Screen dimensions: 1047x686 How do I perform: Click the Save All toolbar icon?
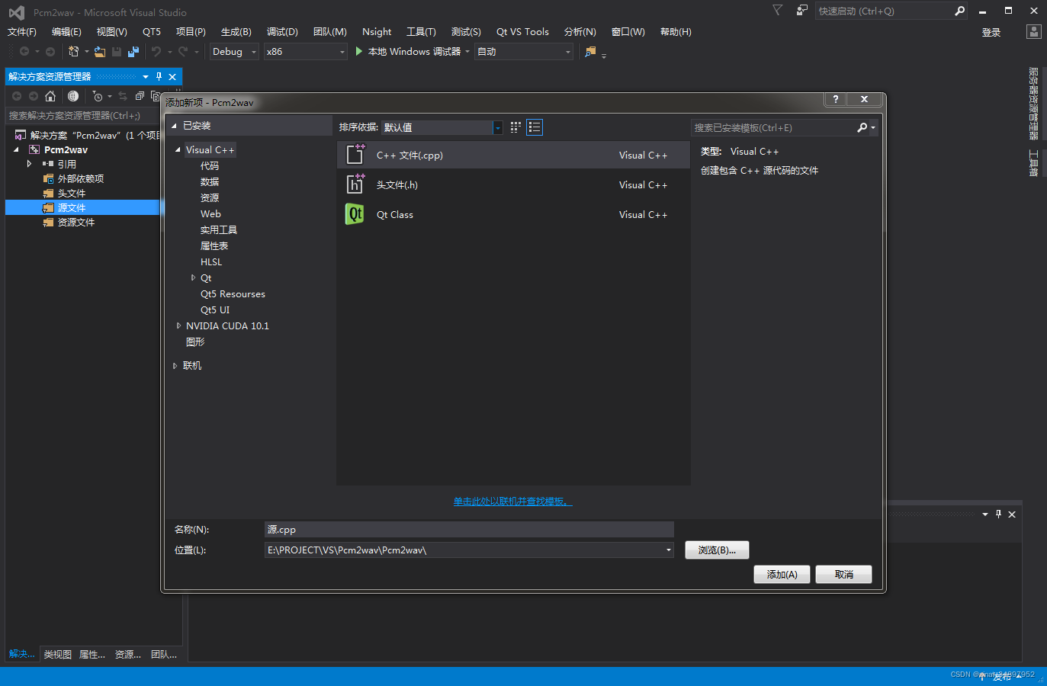click(133, 52)
